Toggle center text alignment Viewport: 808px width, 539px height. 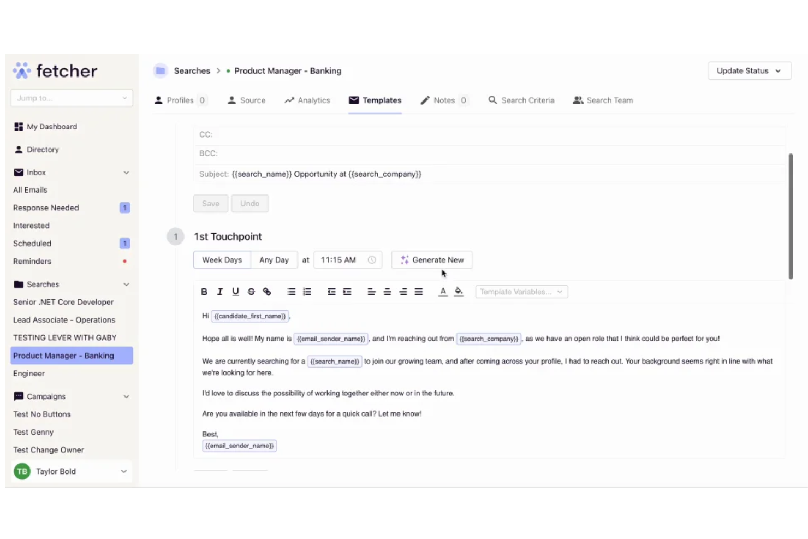coord(387,292)
